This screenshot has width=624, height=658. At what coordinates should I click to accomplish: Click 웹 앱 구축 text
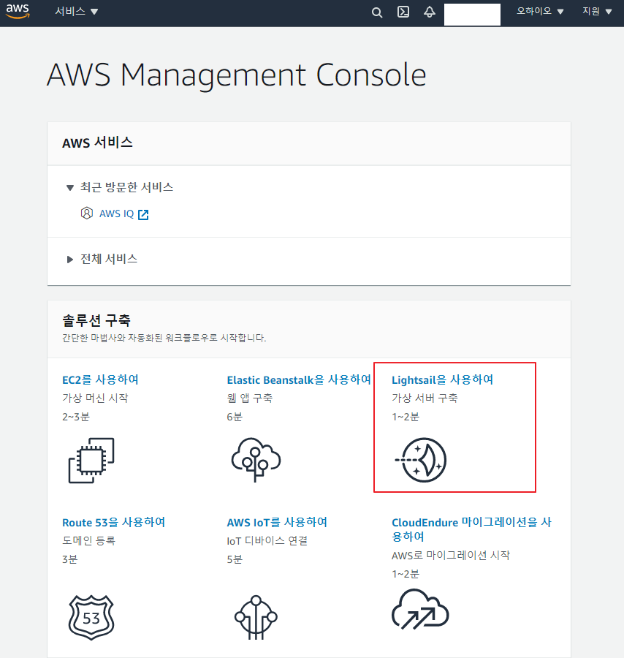tap(249, 398)
